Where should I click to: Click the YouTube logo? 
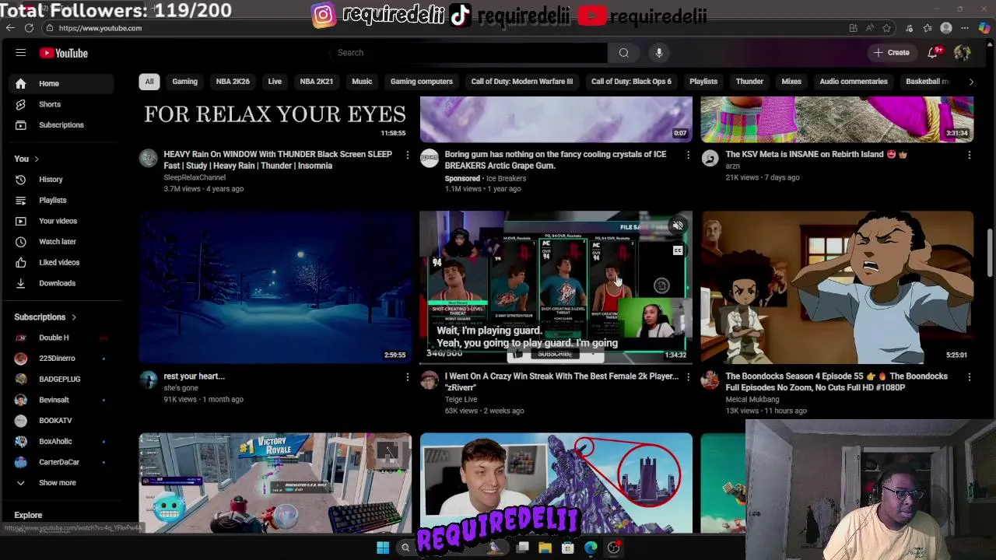pyautogui.click(x=64, y=53)
